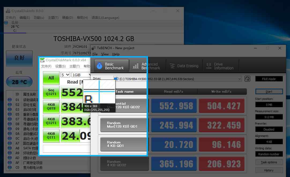This screenshot has width=290, height=177.
Task: Click the Random 4 KB QD1 task button
Action: [124, 144]
